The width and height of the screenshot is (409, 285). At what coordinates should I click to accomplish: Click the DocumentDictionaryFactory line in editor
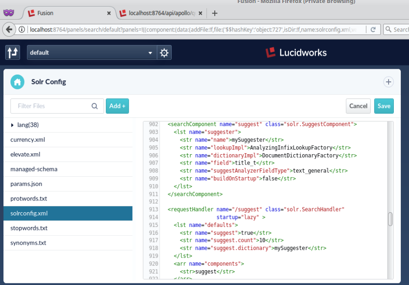click(268, 155)
